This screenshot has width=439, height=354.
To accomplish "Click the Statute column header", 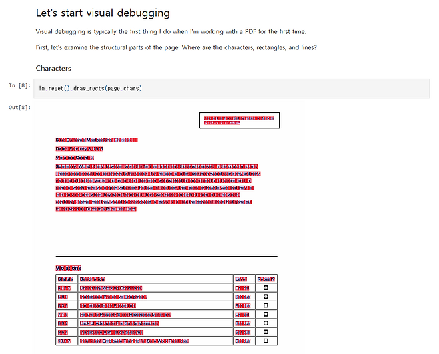I will [x=65, y=279].
